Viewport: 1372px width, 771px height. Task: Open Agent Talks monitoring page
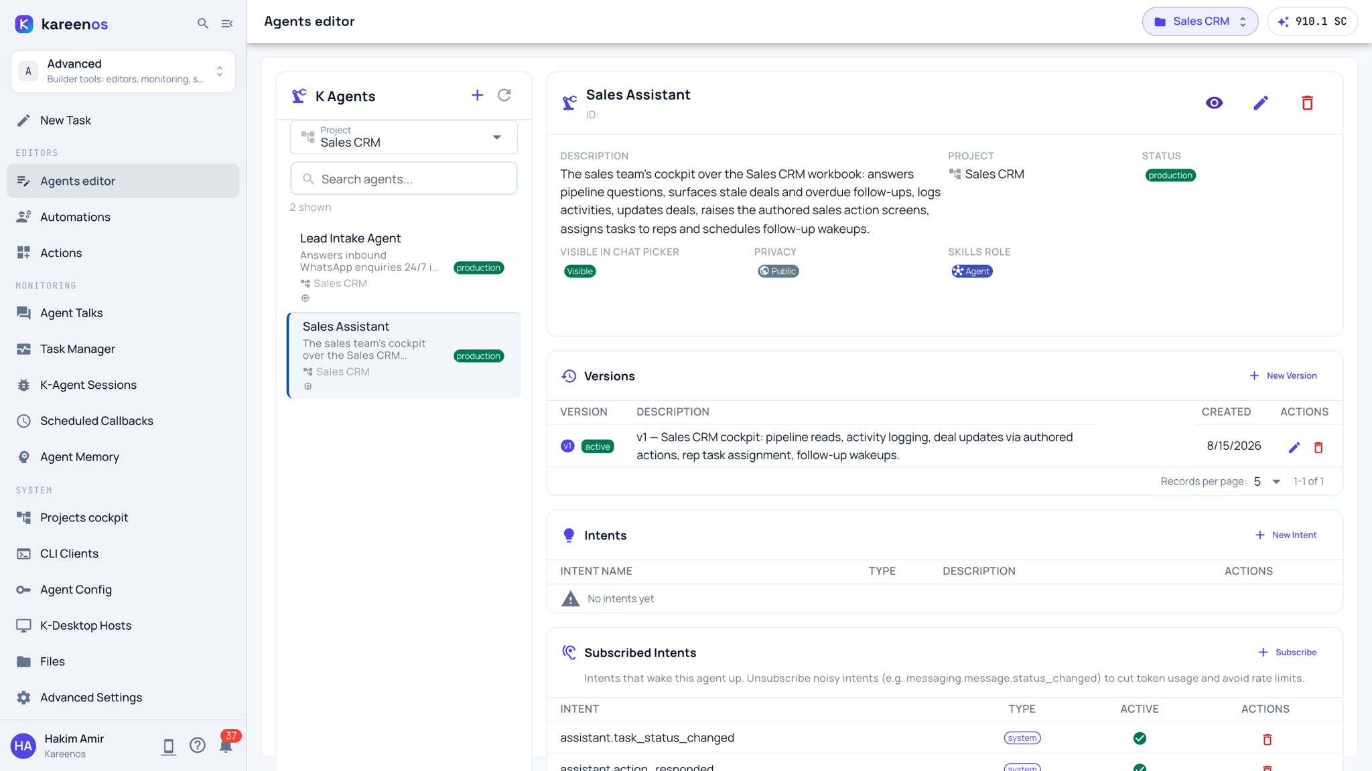click(x=123, y=313)
